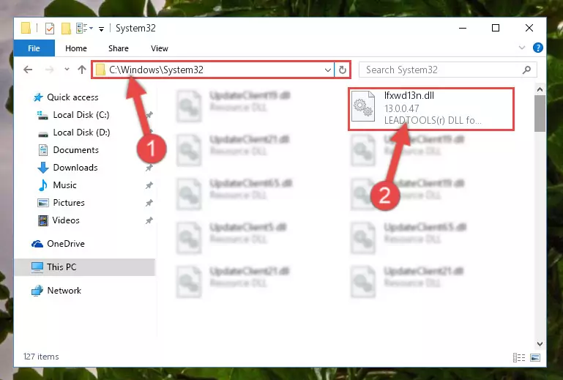Go up one folder level arrow
The width and height of the screenshot is (563, 380).
82,70
